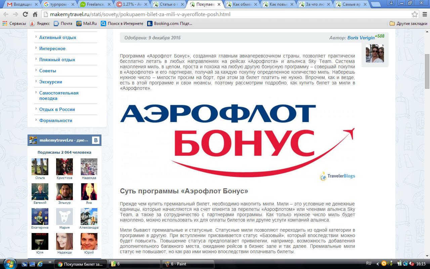Click the page vertical scrollbar thumb
The image size is (430, 269).
tap(427, 71)
